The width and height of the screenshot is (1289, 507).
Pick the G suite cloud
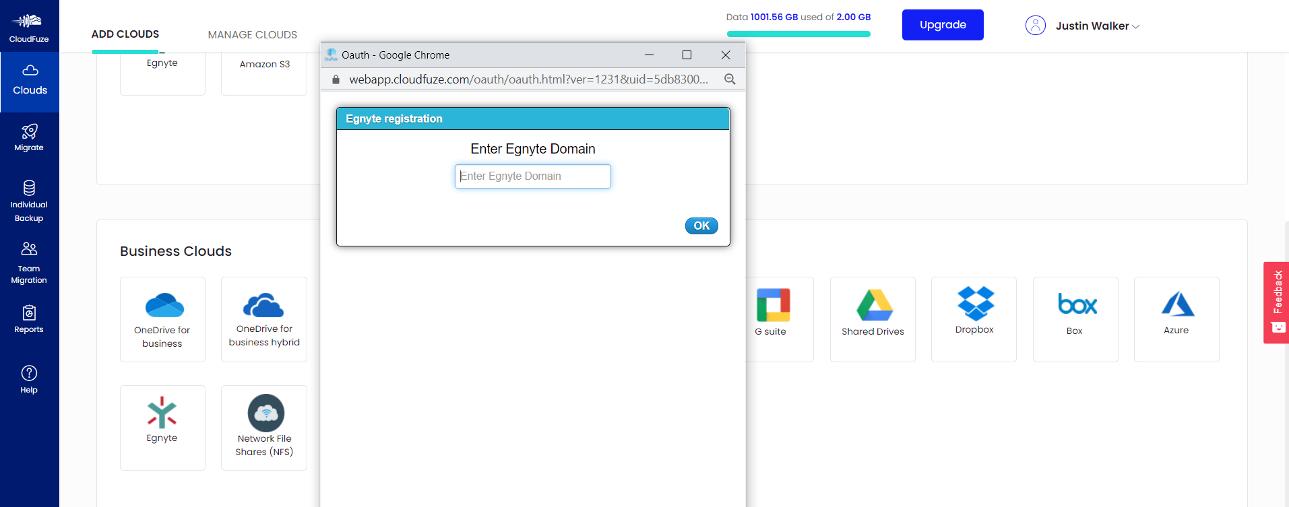[779, 319]
